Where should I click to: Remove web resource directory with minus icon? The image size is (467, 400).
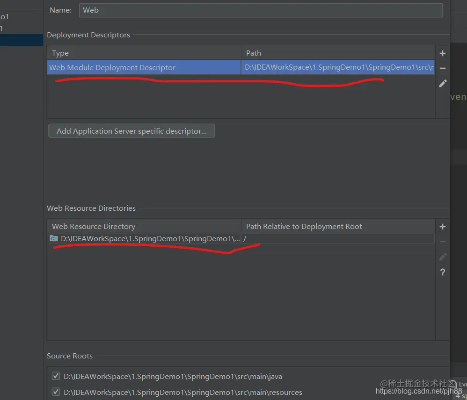443,242
